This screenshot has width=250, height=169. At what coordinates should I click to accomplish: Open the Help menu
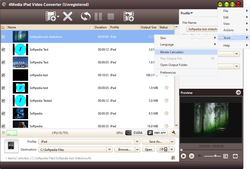pyautogui.click(x=233, y=46)
